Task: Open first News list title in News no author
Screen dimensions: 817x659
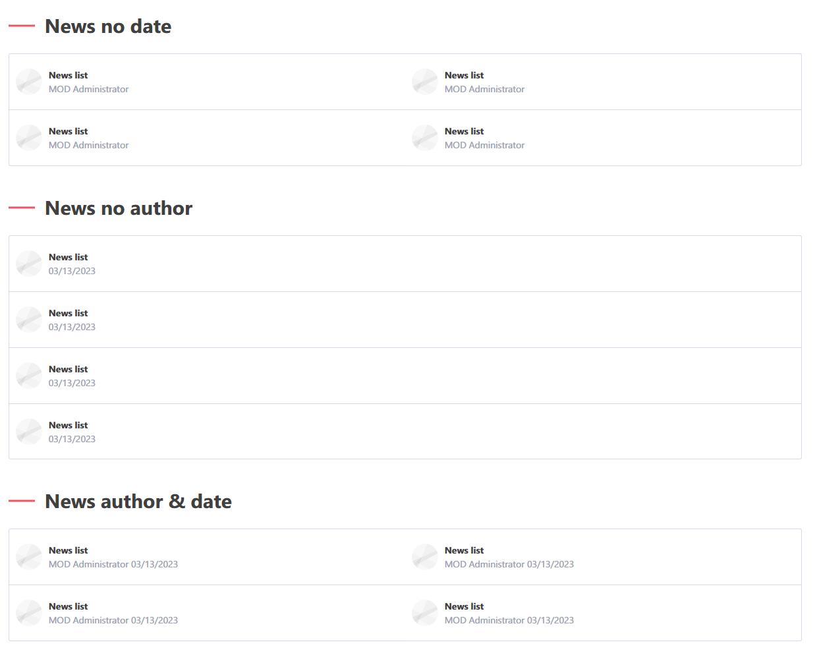Action: [x=68, y=257]
